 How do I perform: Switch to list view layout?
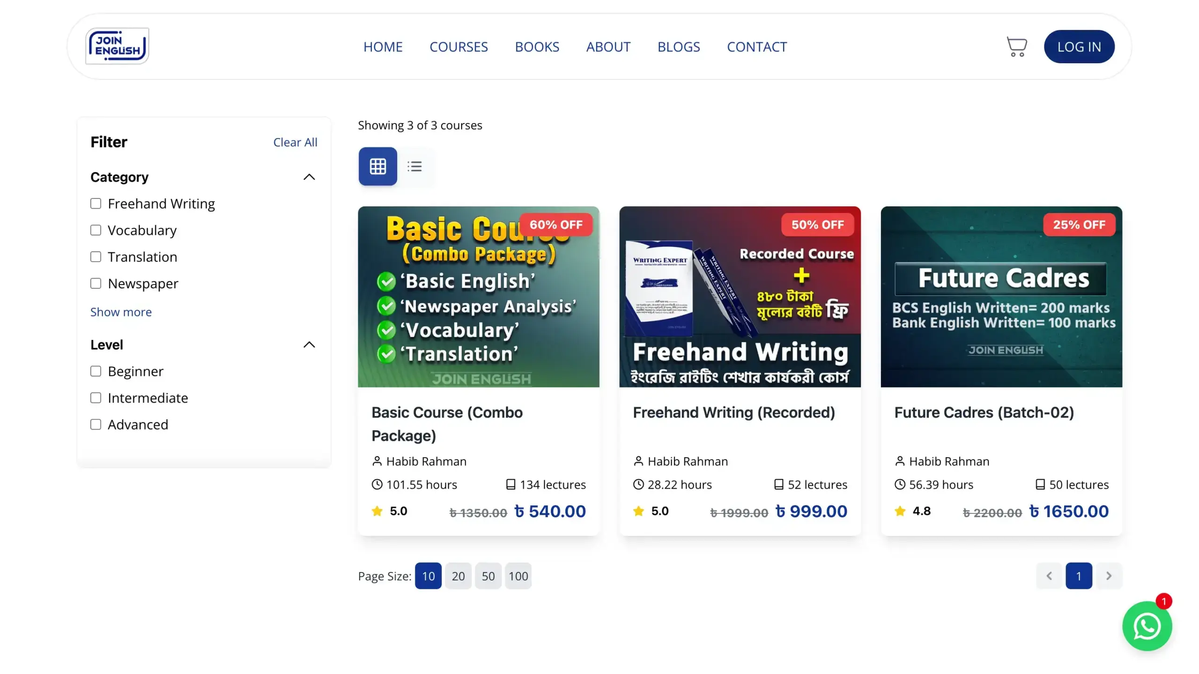tap(414, 166)
